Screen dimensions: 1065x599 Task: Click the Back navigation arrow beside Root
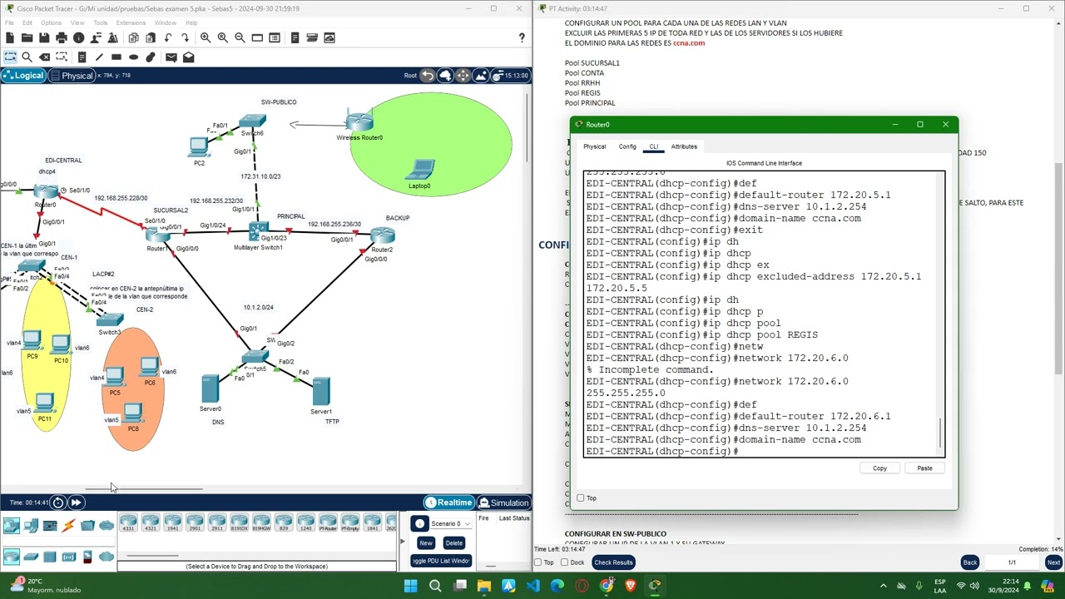click(427, 76)
